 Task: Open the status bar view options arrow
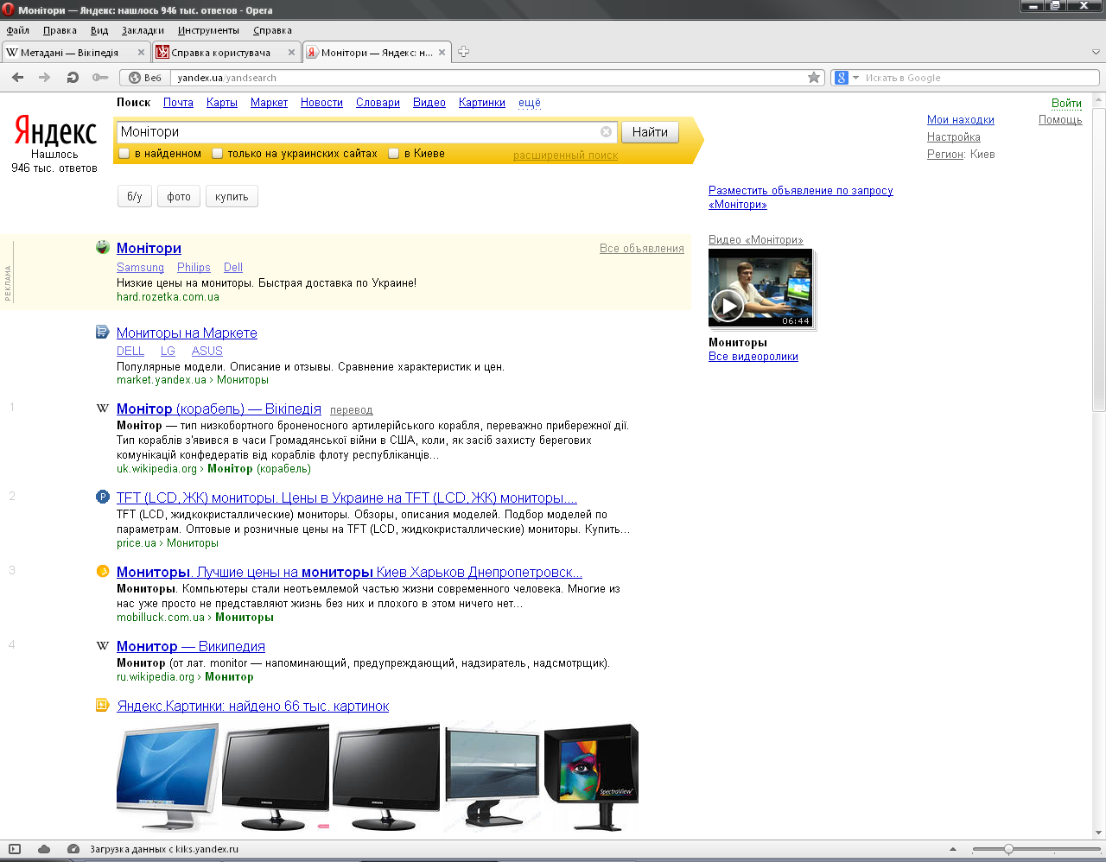click(953, 849)
